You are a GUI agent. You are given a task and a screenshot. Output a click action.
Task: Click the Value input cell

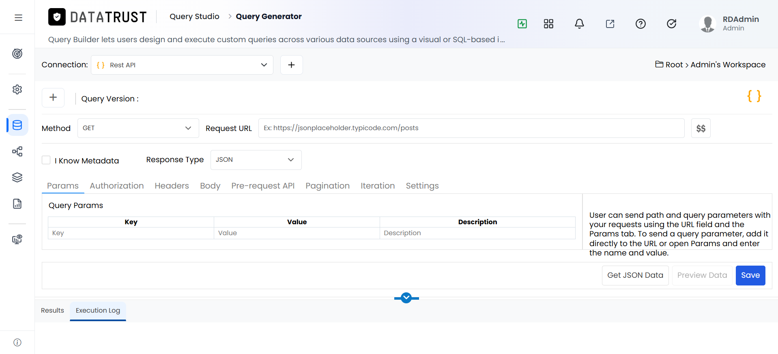pos(297,233)
